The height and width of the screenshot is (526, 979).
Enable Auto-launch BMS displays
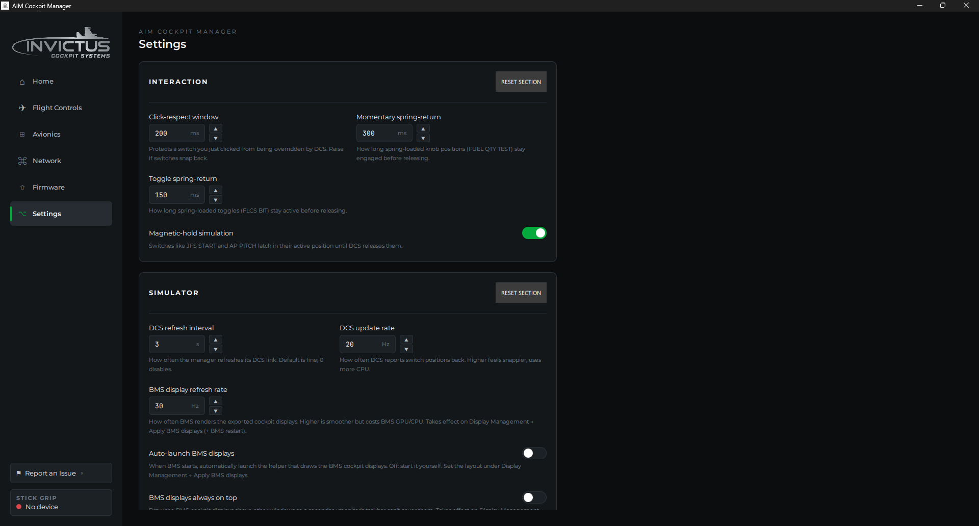pos(534,453)
